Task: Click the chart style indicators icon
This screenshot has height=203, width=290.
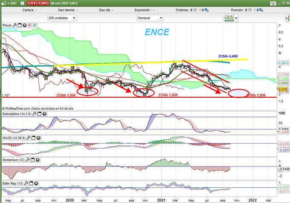Action: [229, 18]
